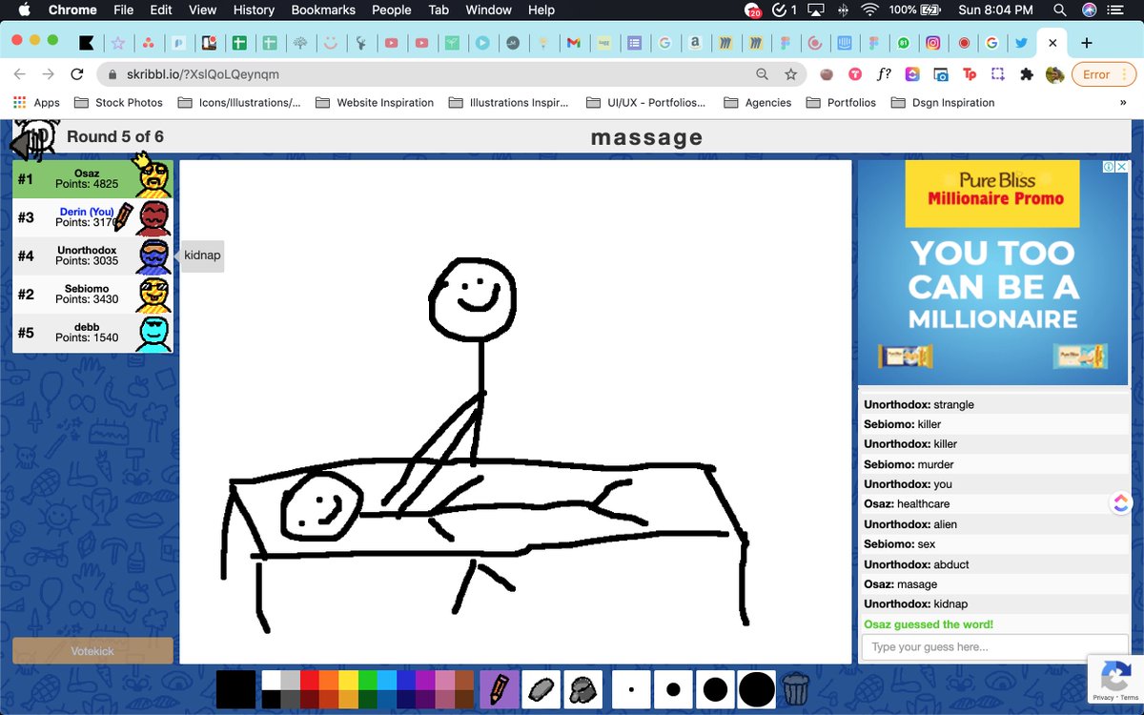The height and width of the screenshot is (715, 1144).
Task: Mute the game sound speaker icon
Action: coord(29,143)
